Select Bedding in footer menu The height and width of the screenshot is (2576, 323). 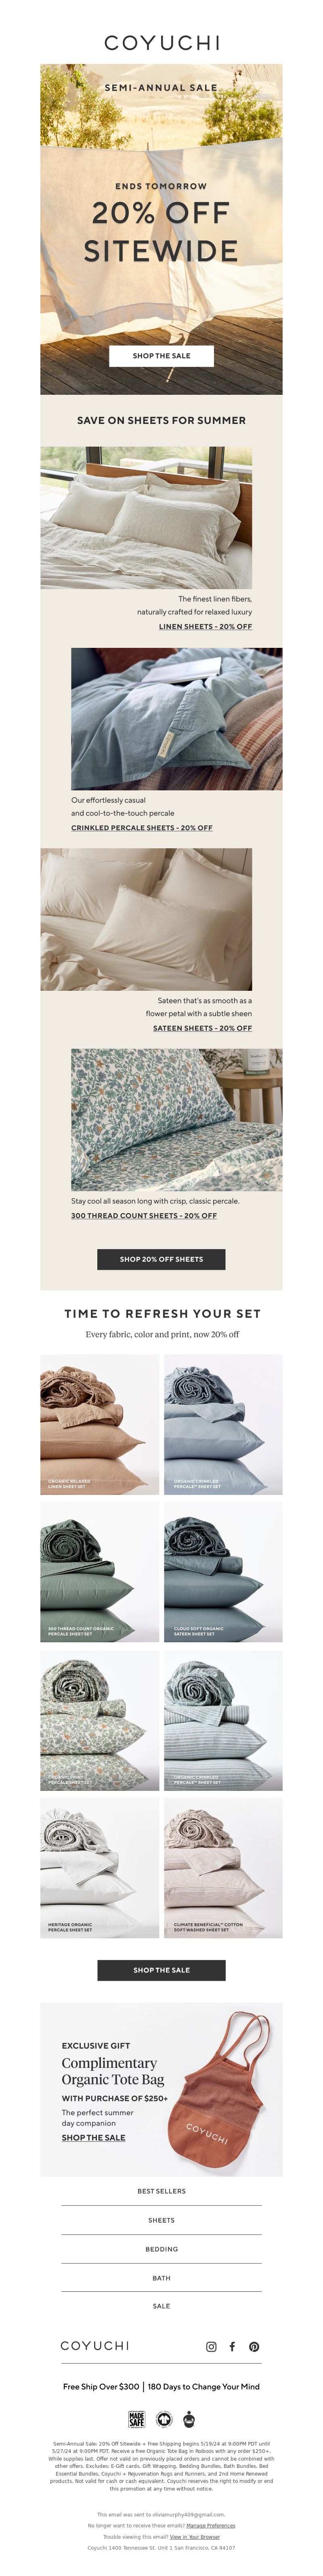[161, 2249]
